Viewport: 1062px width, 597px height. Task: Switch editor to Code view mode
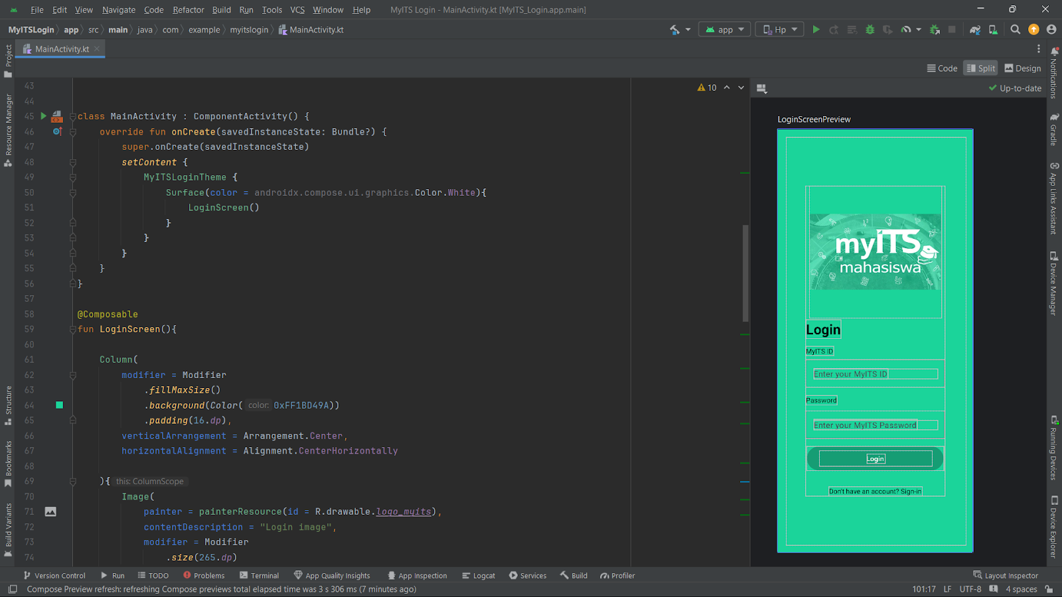point(942,68)
